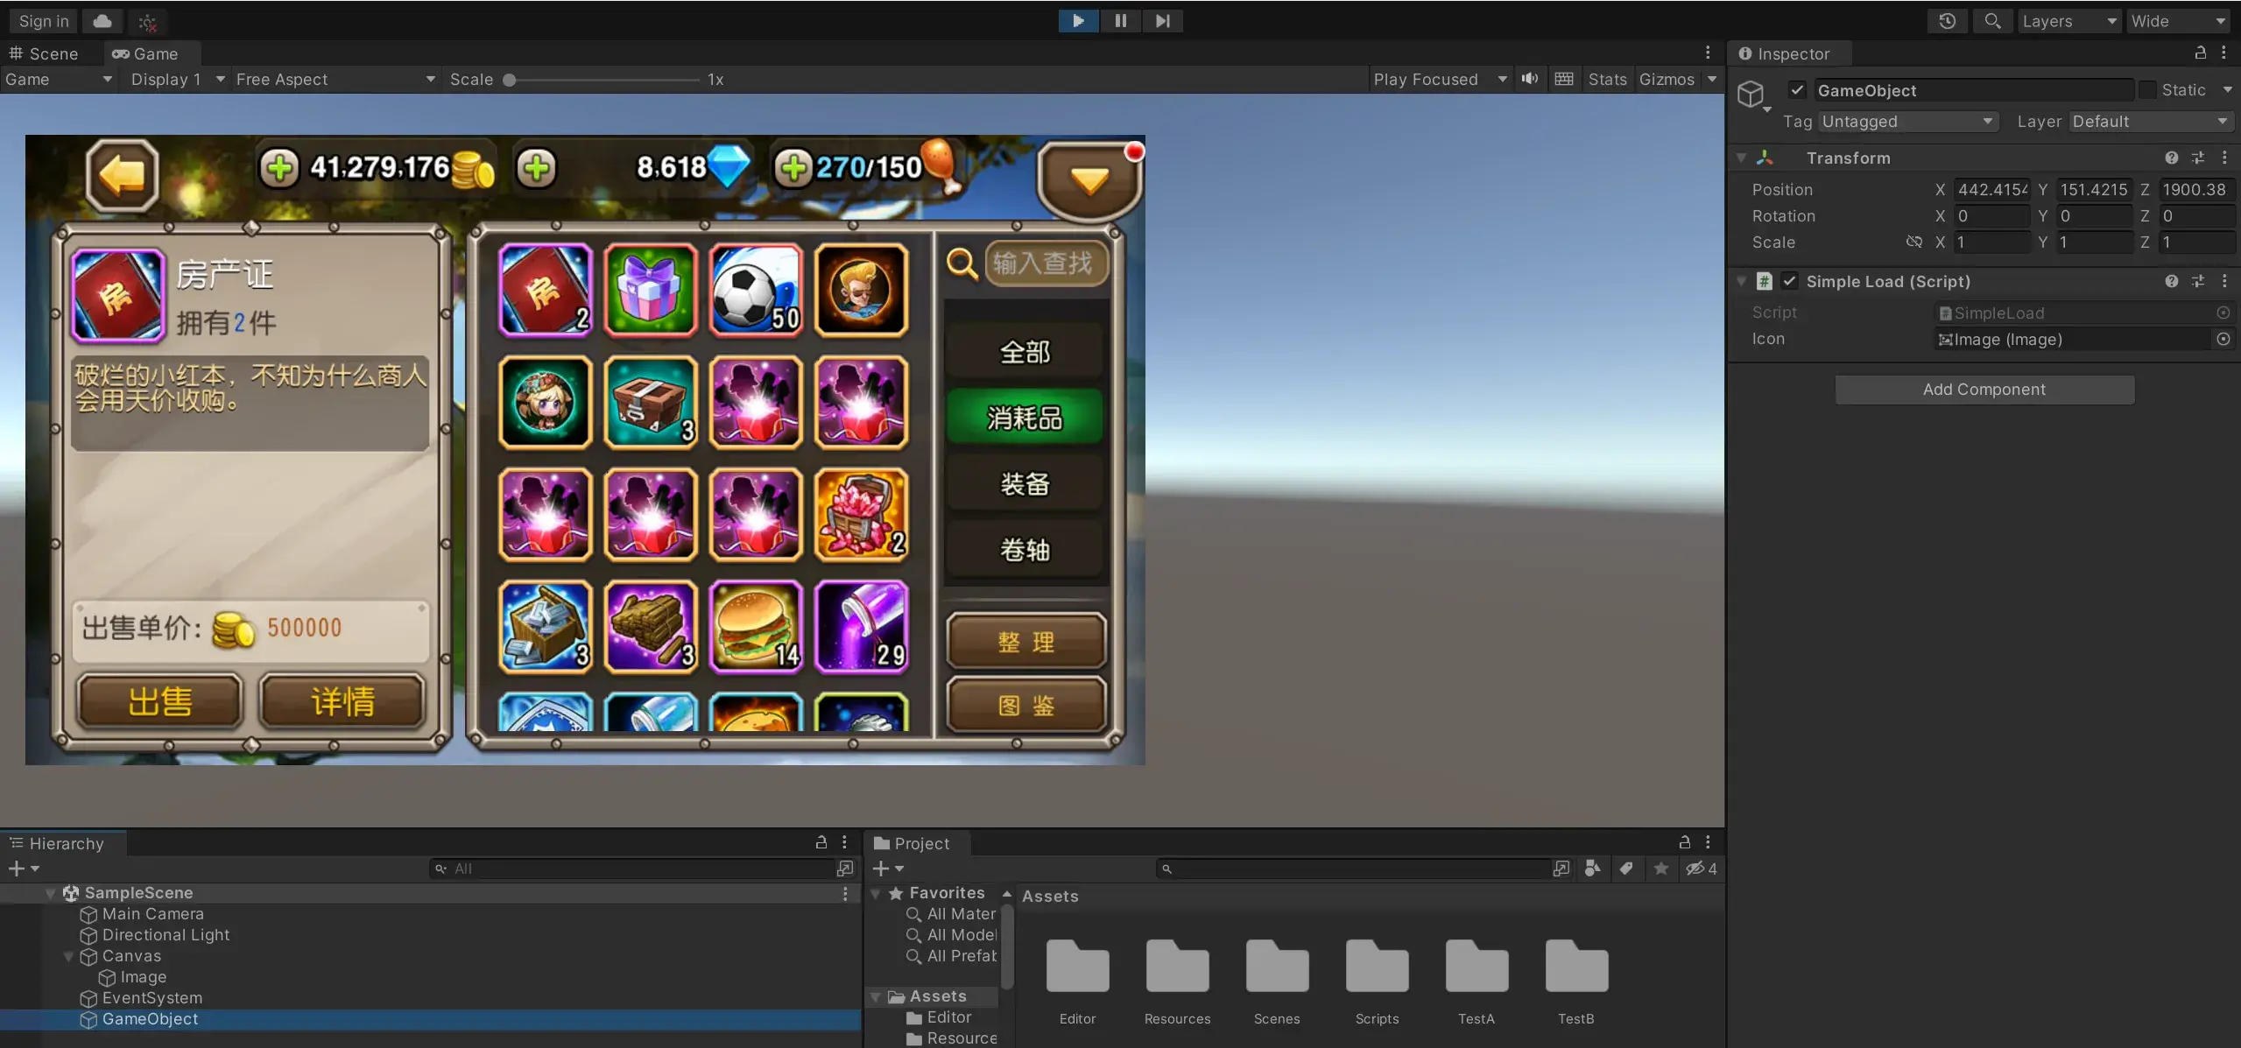Toggle the Stats overlay

(x=1607, y=79)
